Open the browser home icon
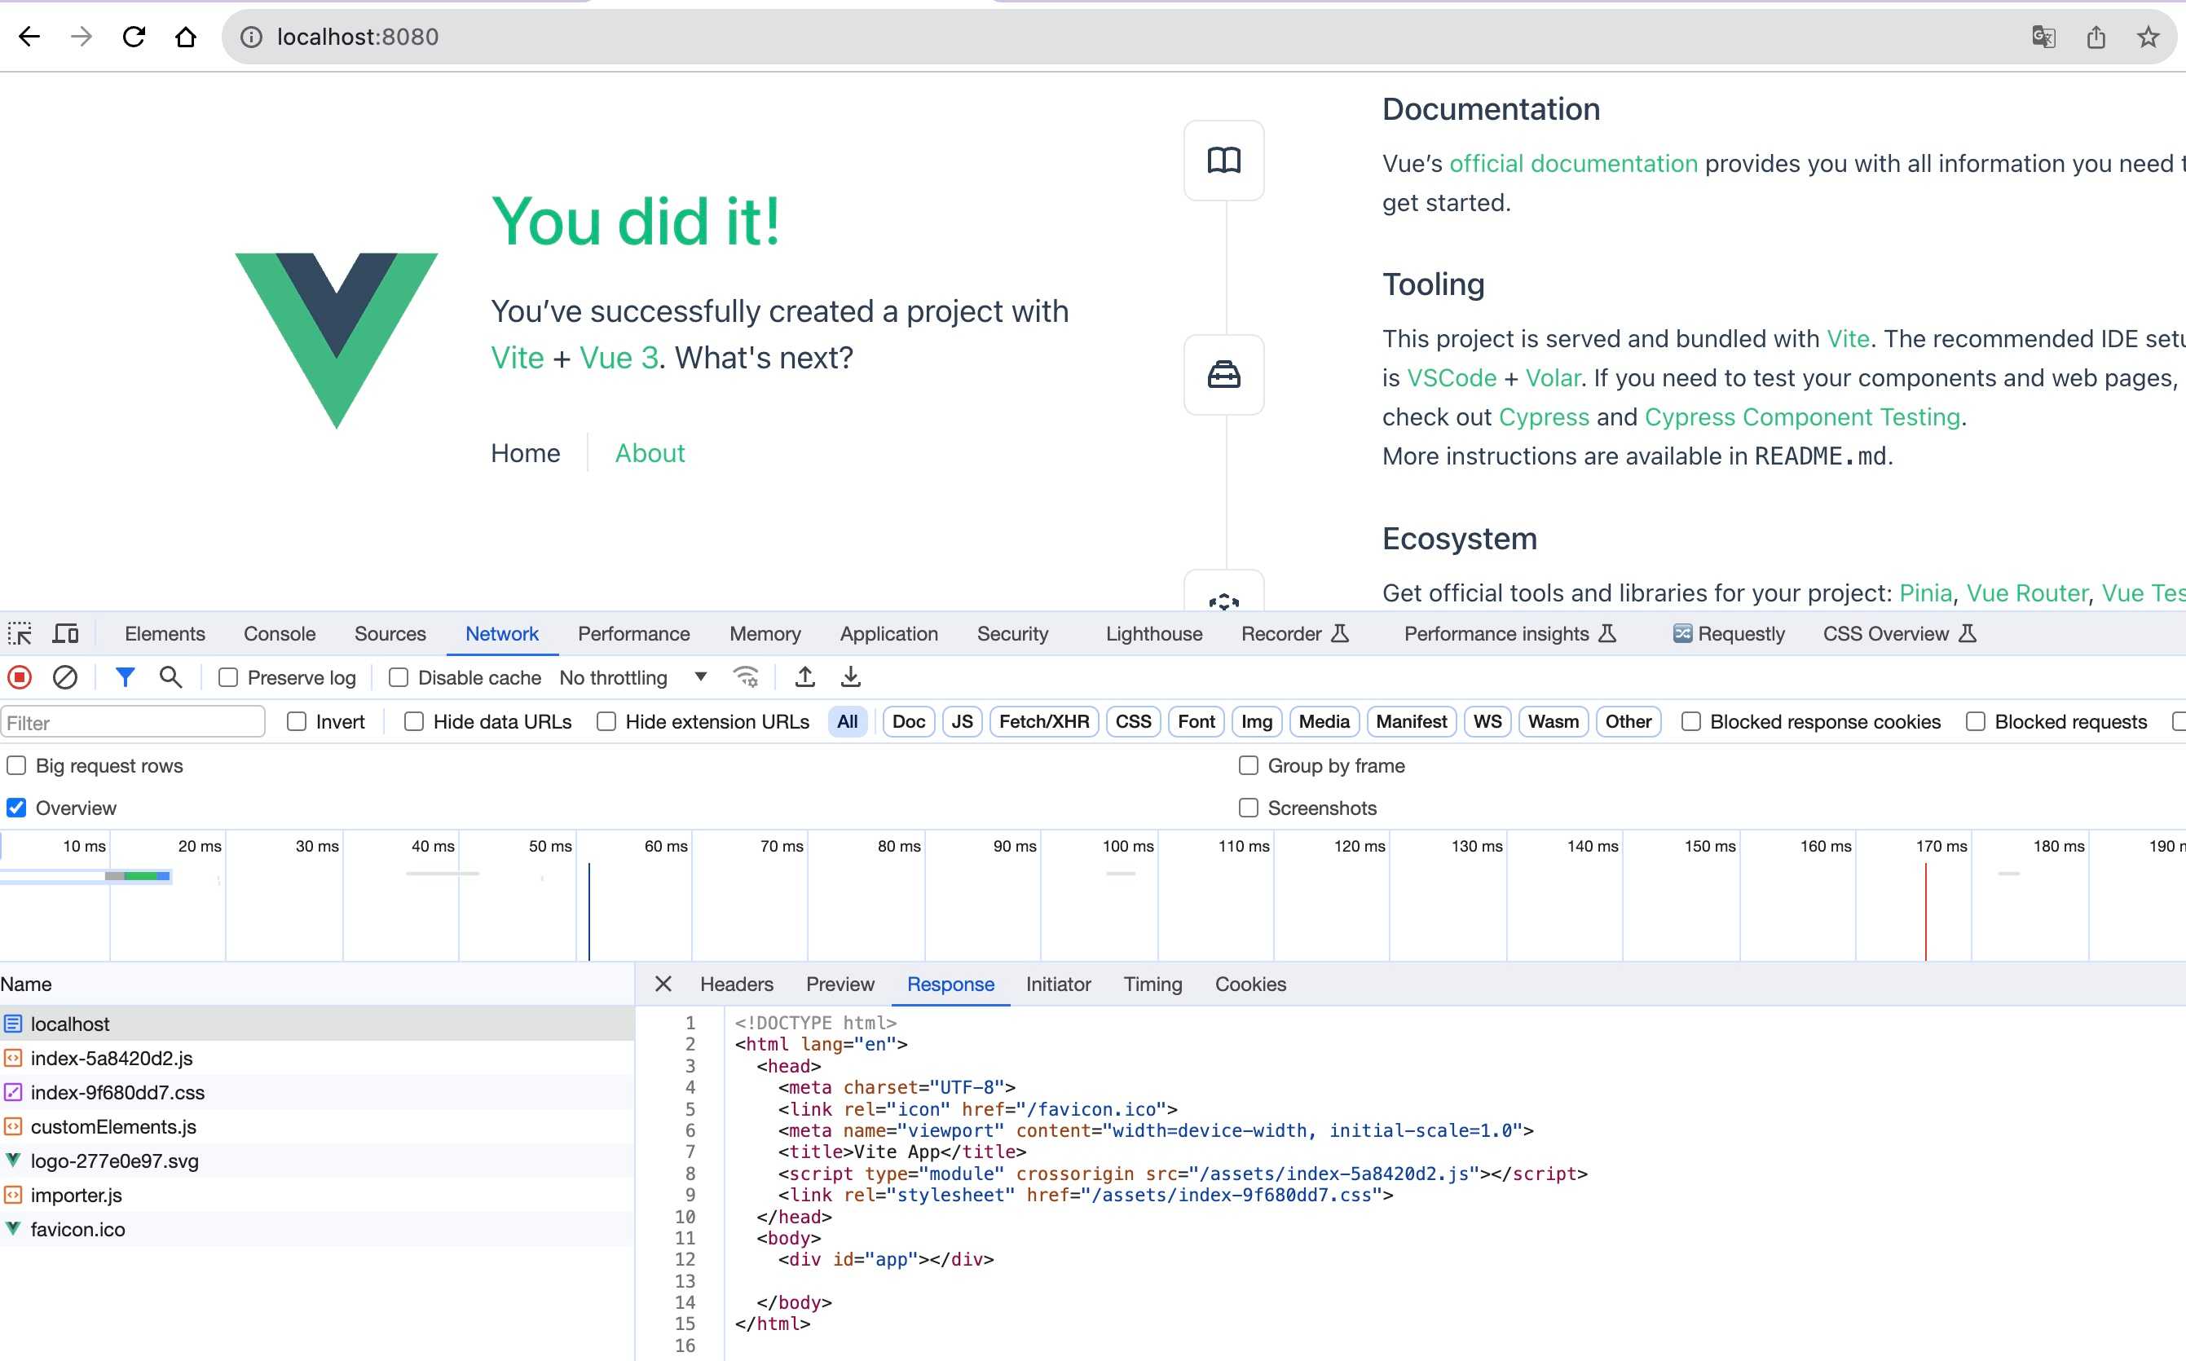 click(x=185, y=37)
